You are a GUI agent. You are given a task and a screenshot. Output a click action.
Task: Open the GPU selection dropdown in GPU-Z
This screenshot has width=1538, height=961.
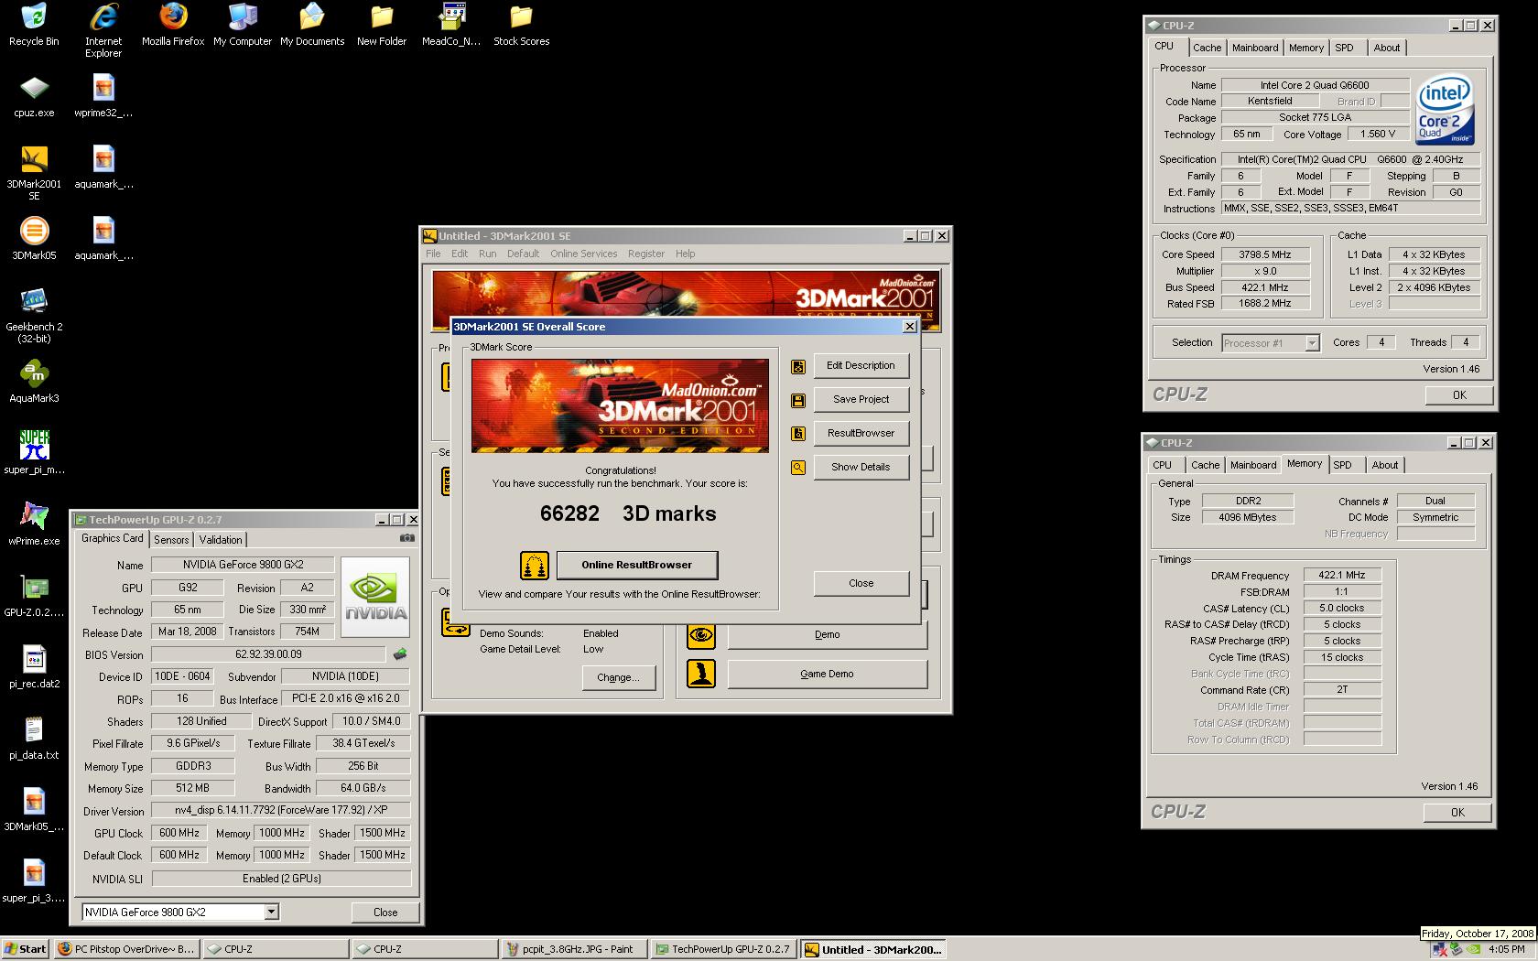pyautogui.click(x=271, y=912)
